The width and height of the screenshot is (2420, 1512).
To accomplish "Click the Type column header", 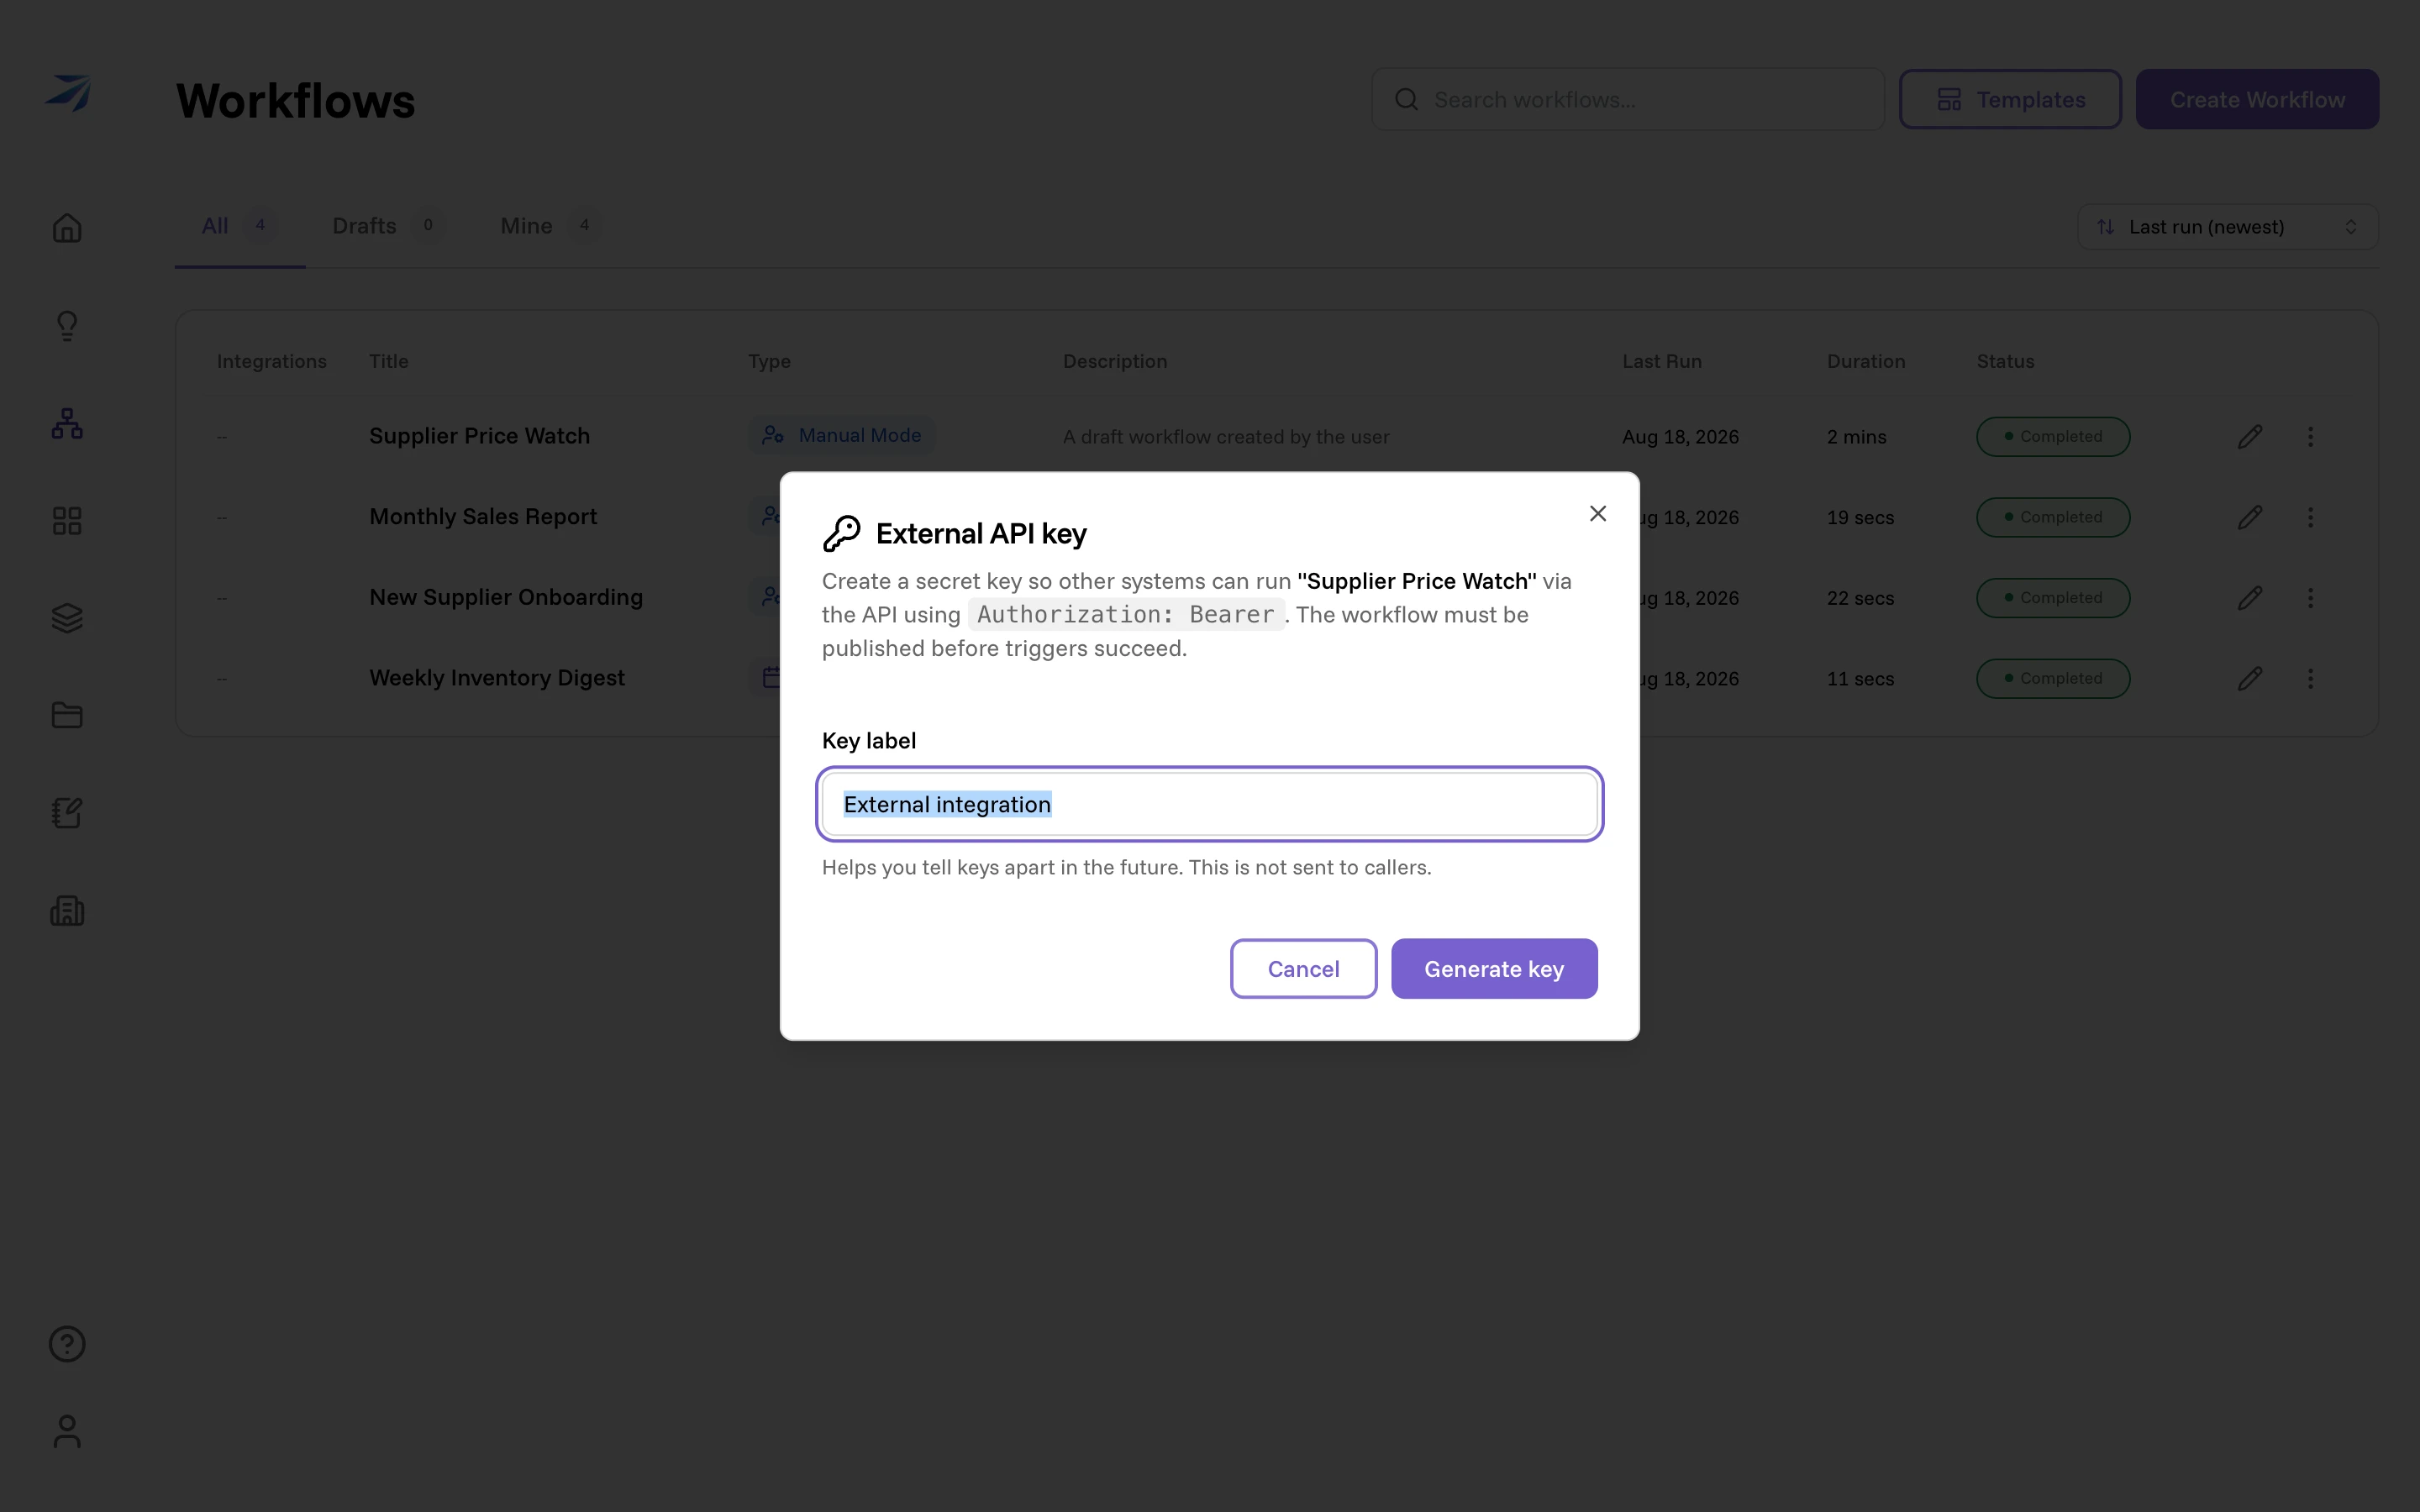I will click(x=769, y=361).
